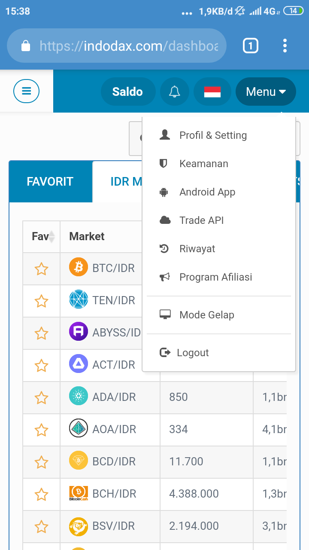Image resolution: width=309 pixels, height=550 pixels.
Task: Open the hamburger sidebar menu button
Action: pyautogui.click(x=27, y=91)
